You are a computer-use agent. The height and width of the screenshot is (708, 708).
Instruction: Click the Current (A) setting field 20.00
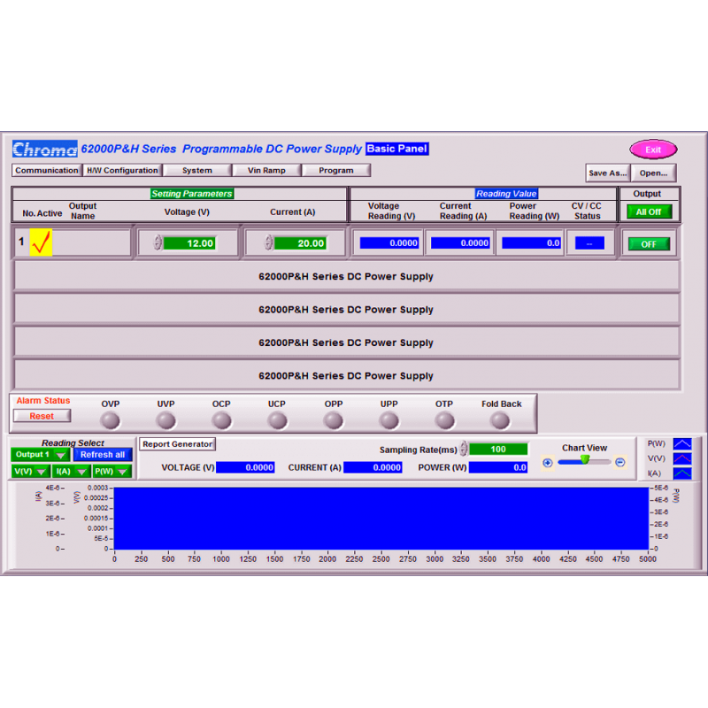(300, 242)
